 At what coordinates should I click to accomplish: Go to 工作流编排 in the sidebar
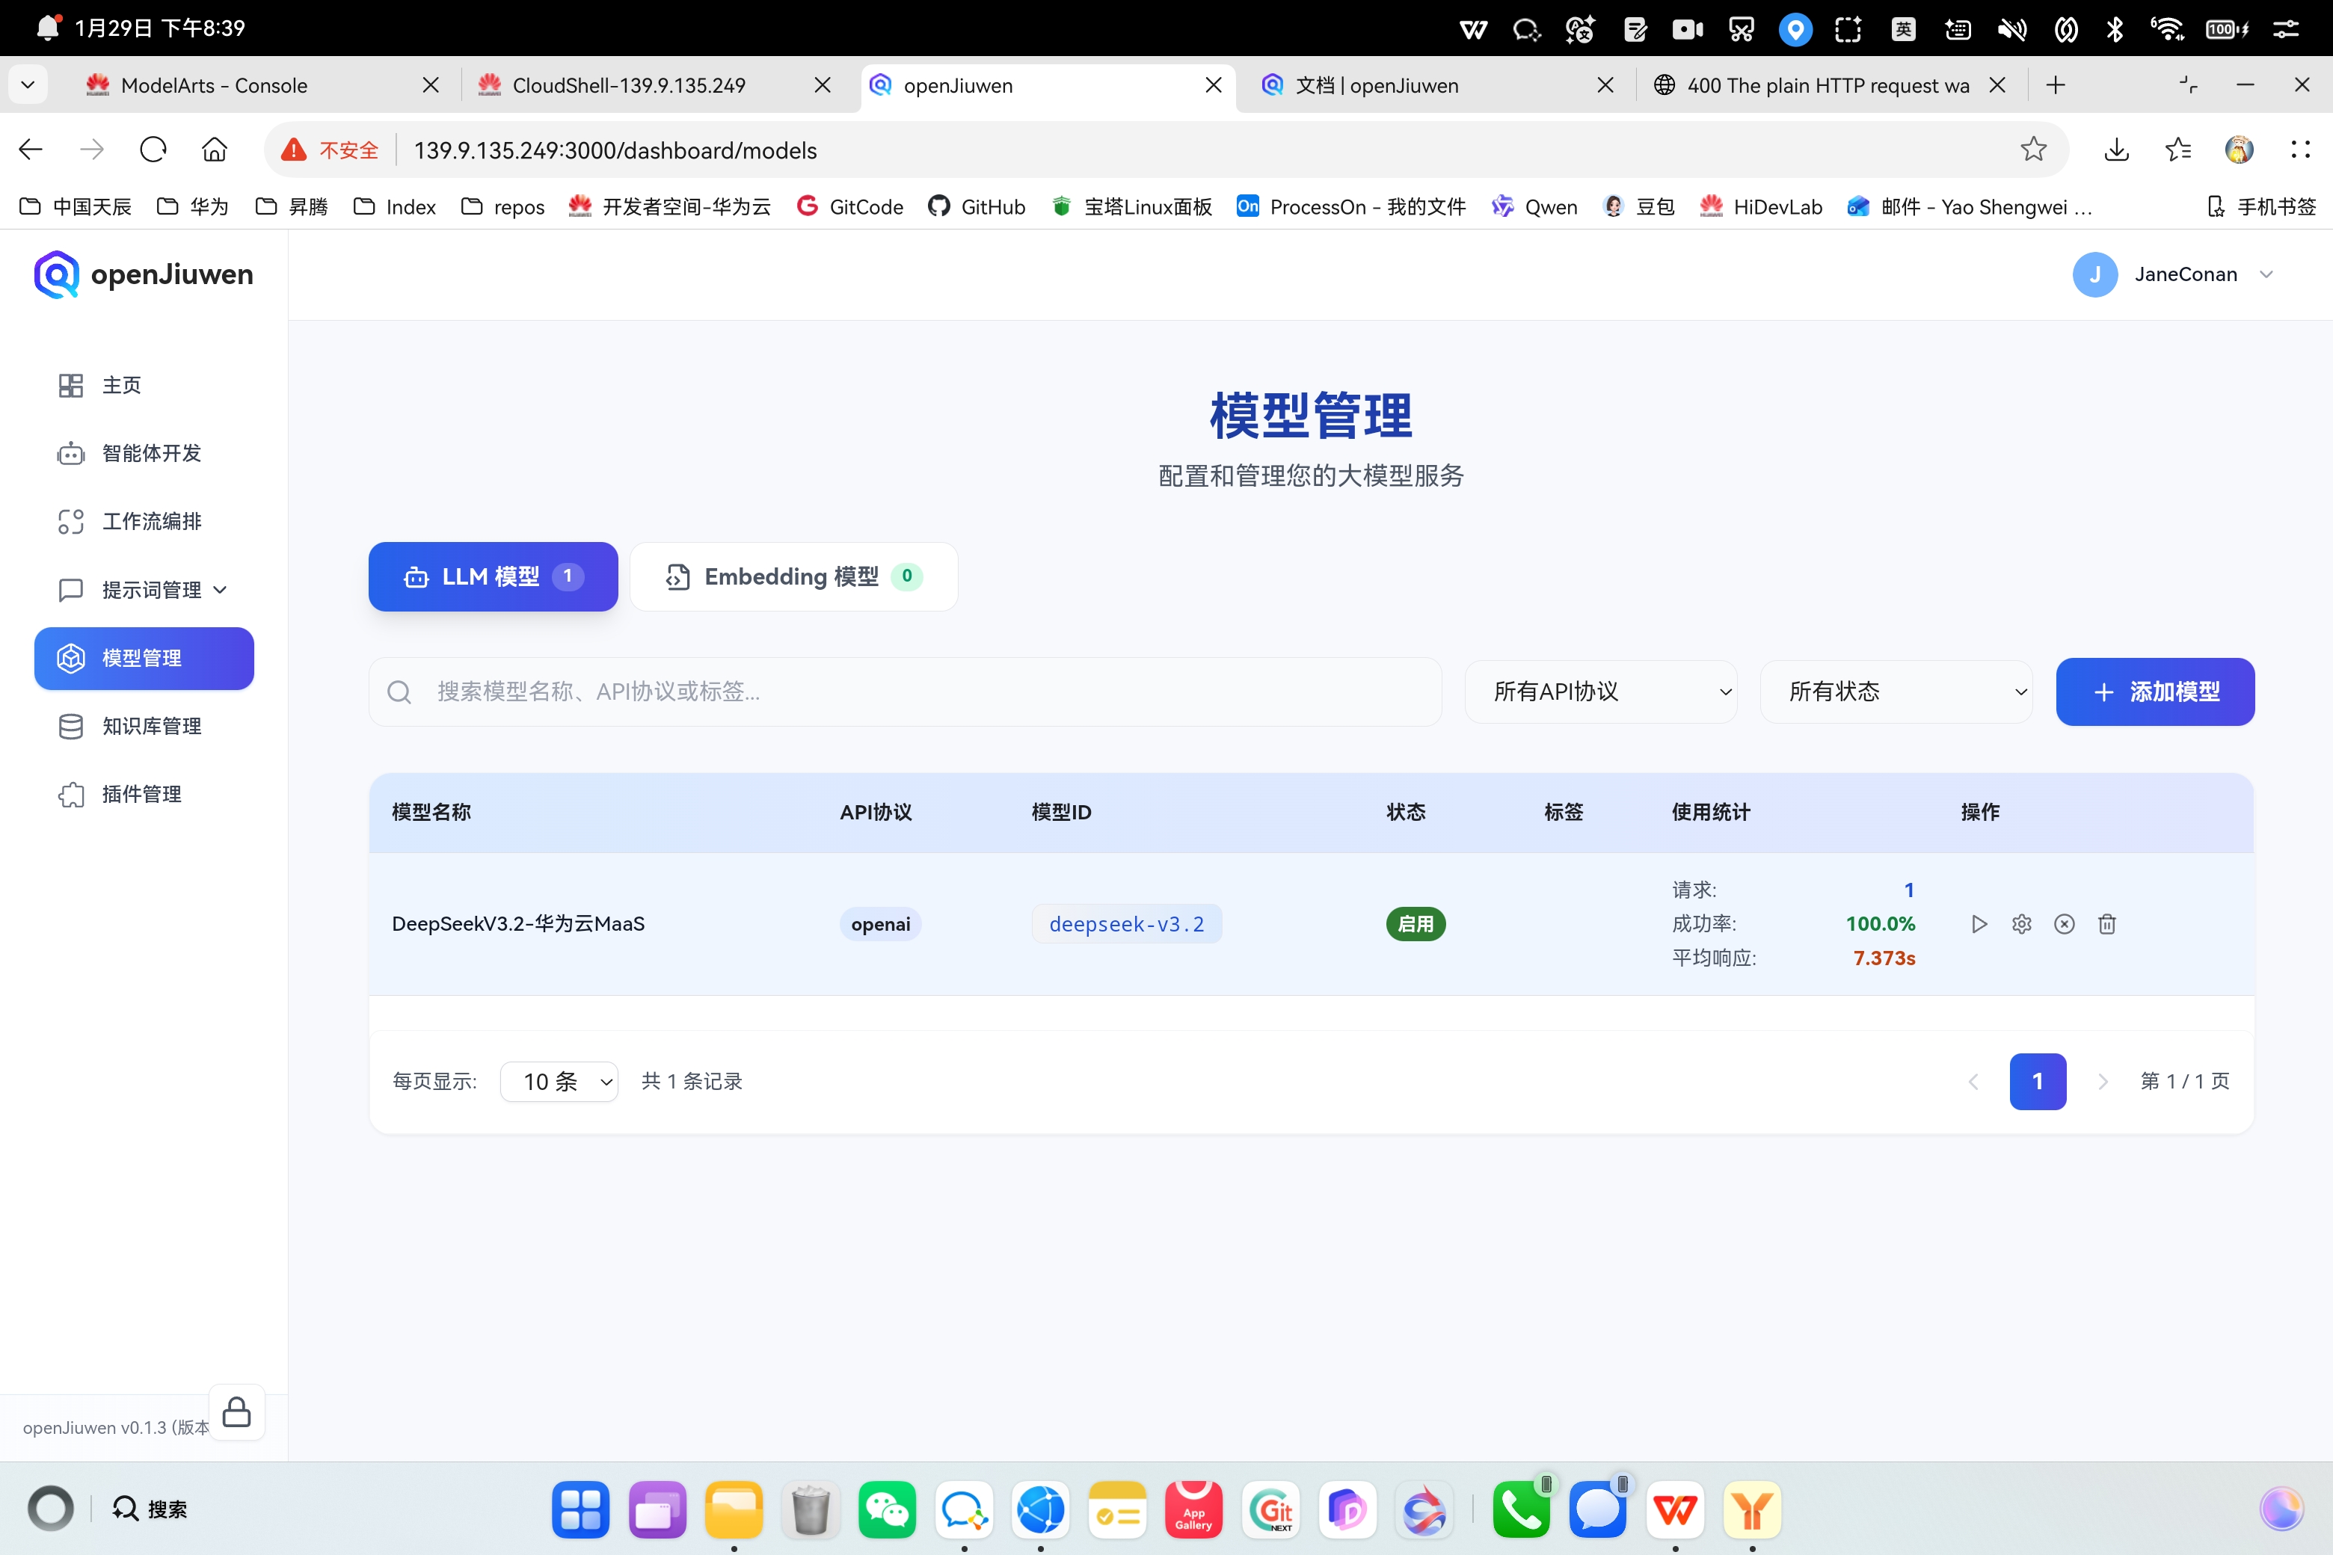click(151, 522)
